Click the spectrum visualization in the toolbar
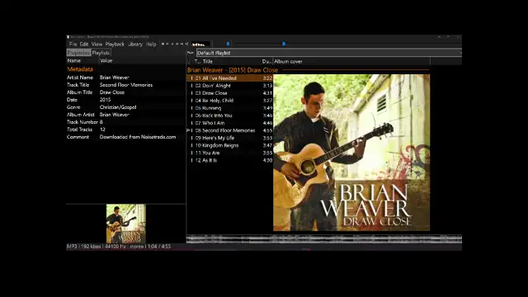This screenshot has height=297, width=528. 200,44
